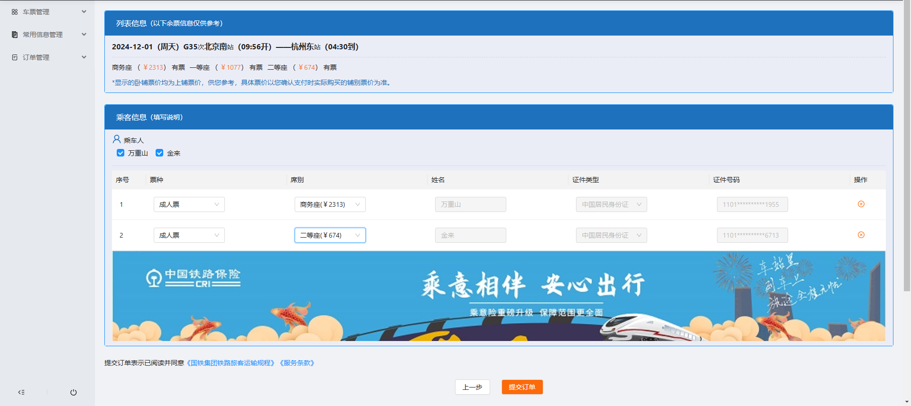Go back with 上一步 button
This screenshot has height=406, width=911.
473,387
